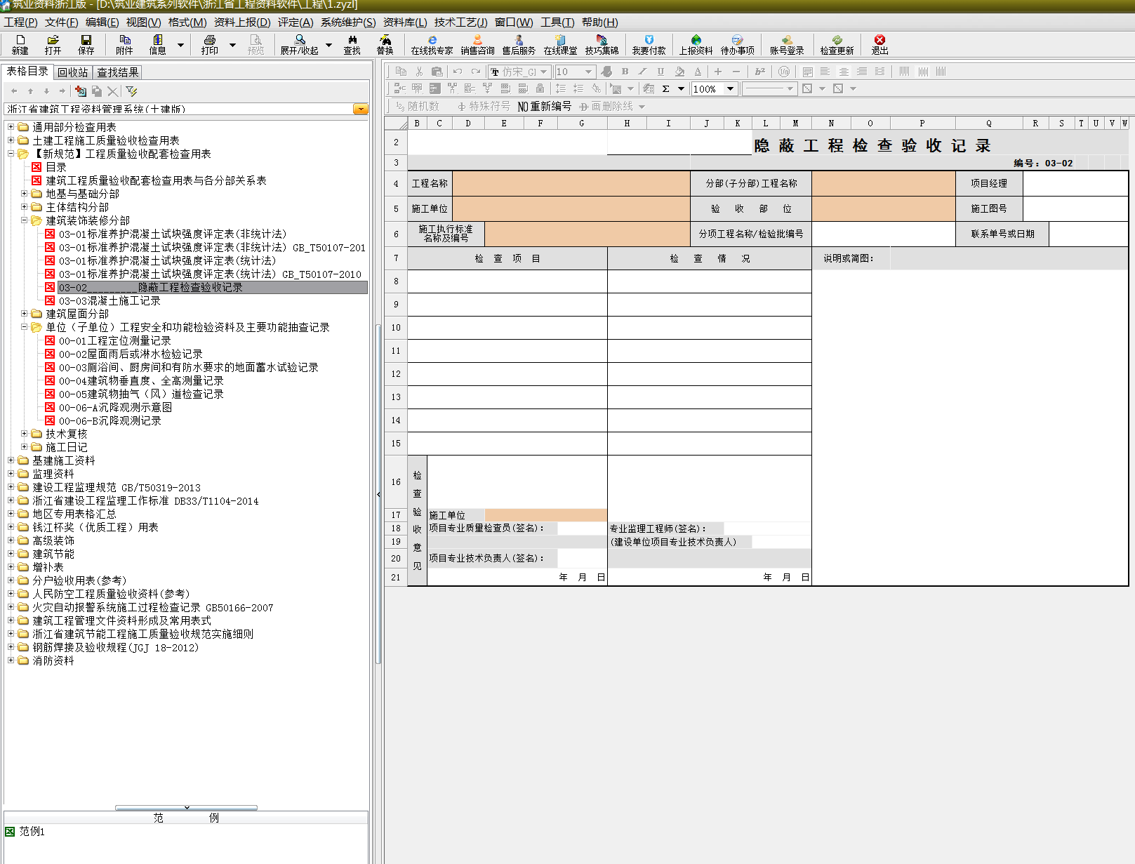This screenshot has height=864, width=1135.
Task: Click the cut scissors icon
Action: pos(419,72)
